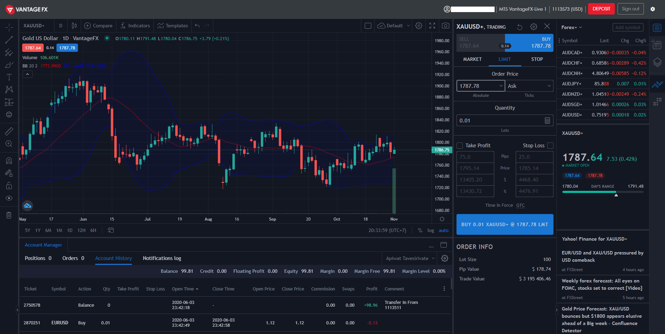This screenshot has width=665, height=334.
Task: Reset the order ticket with refresh icon
Action: [x=520, y=27]
